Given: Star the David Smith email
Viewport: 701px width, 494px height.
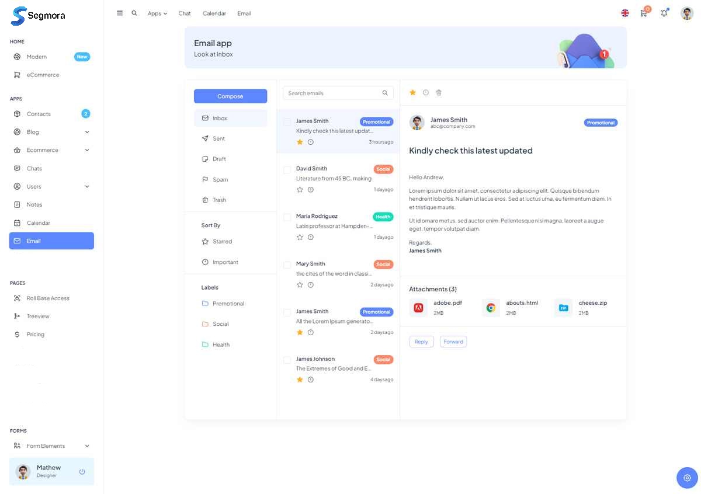Looking at the screenshot, I should (300, 190).
